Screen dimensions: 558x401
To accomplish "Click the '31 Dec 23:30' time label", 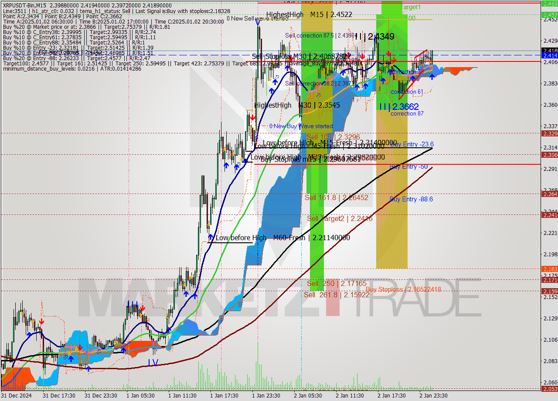I will pyautogui.click(x=100, y=396).
